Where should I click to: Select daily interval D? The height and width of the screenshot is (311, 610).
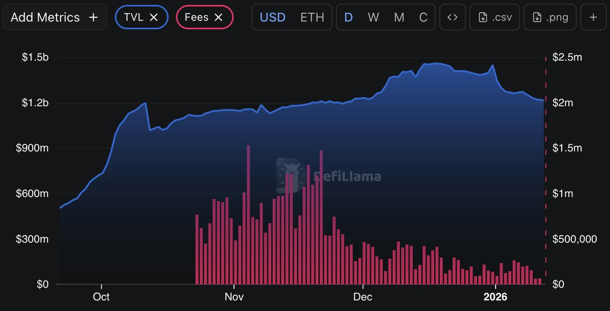click(349, 17)
